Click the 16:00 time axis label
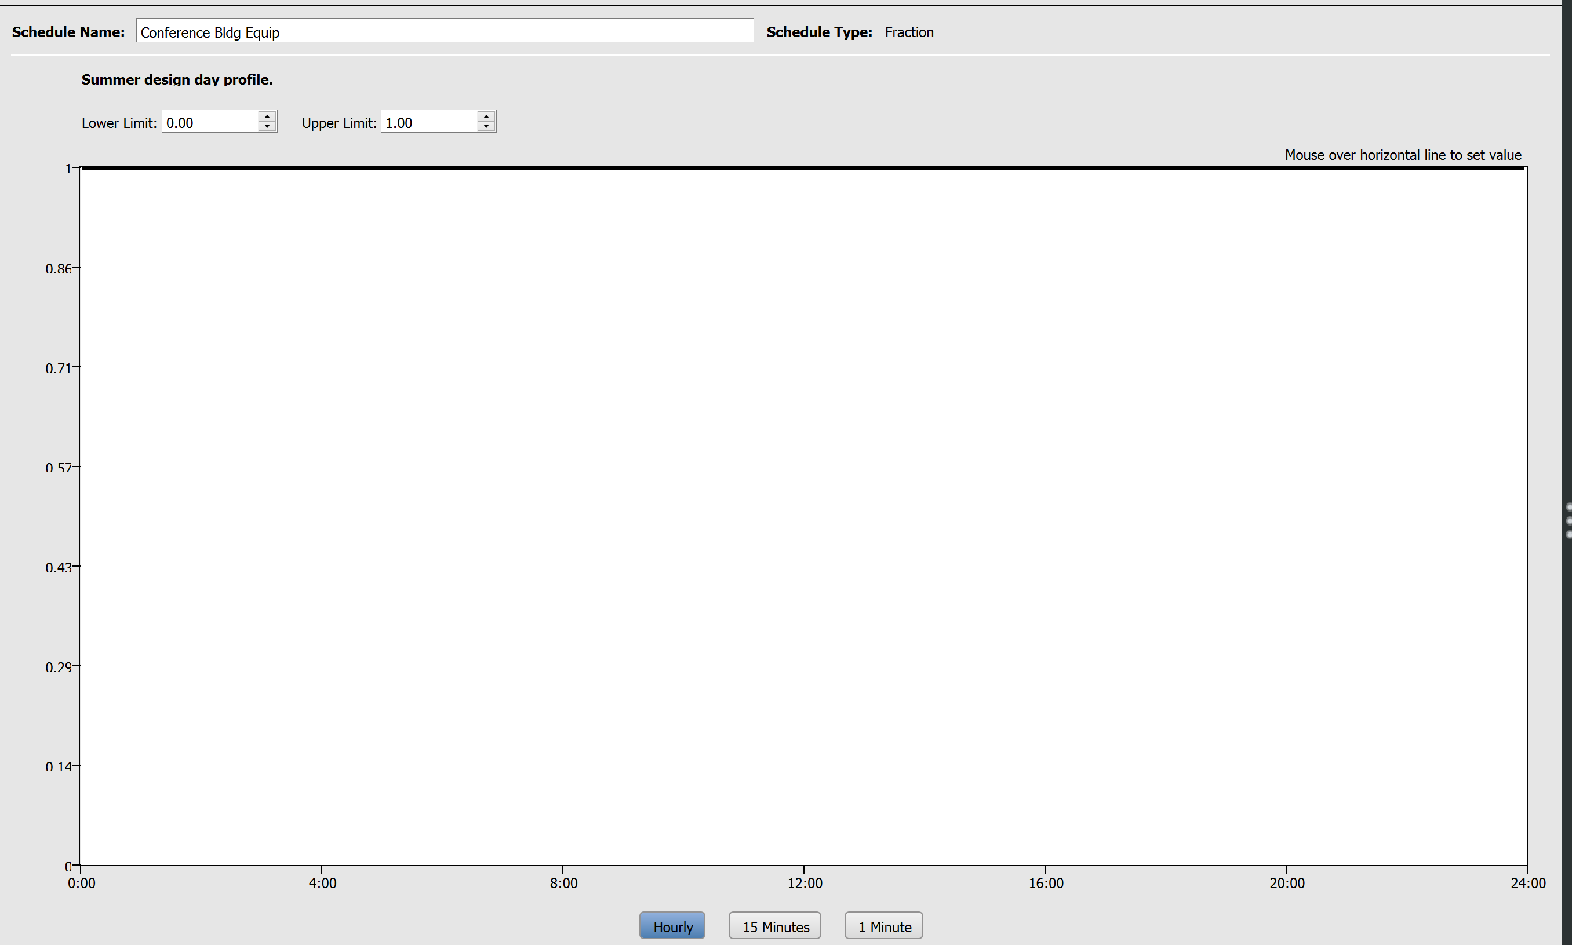 pos(1046,883)
